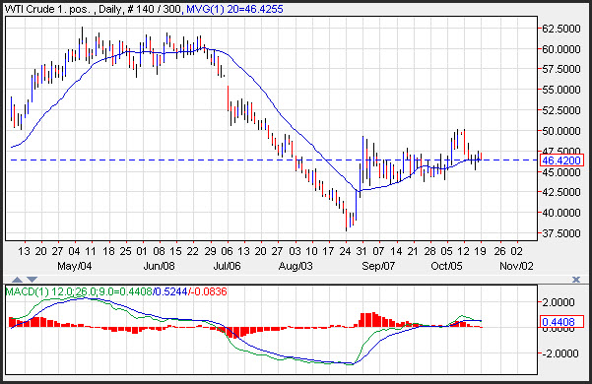The height and width of the screenshot is (384, 592).
Task: Click the 57.5000 price axis label
Action: point(561,69)
